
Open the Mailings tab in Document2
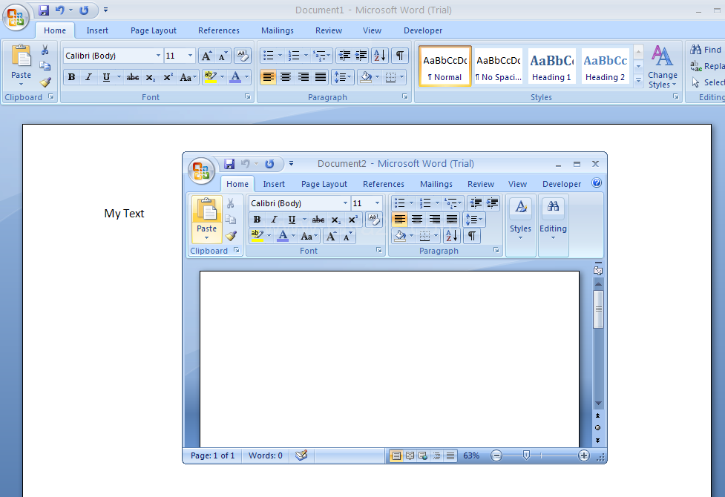tap(436, 184)
